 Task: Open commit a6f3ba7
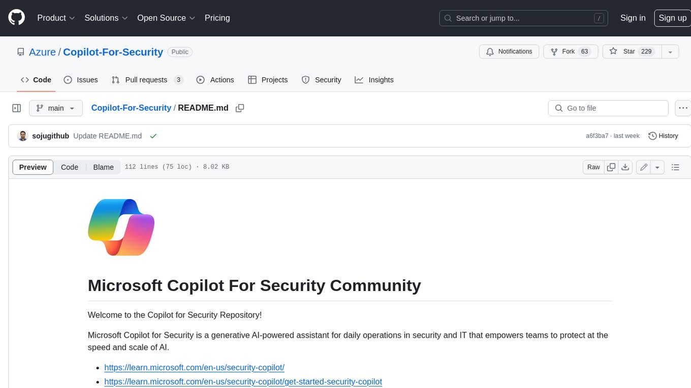(x=597, y=136)
